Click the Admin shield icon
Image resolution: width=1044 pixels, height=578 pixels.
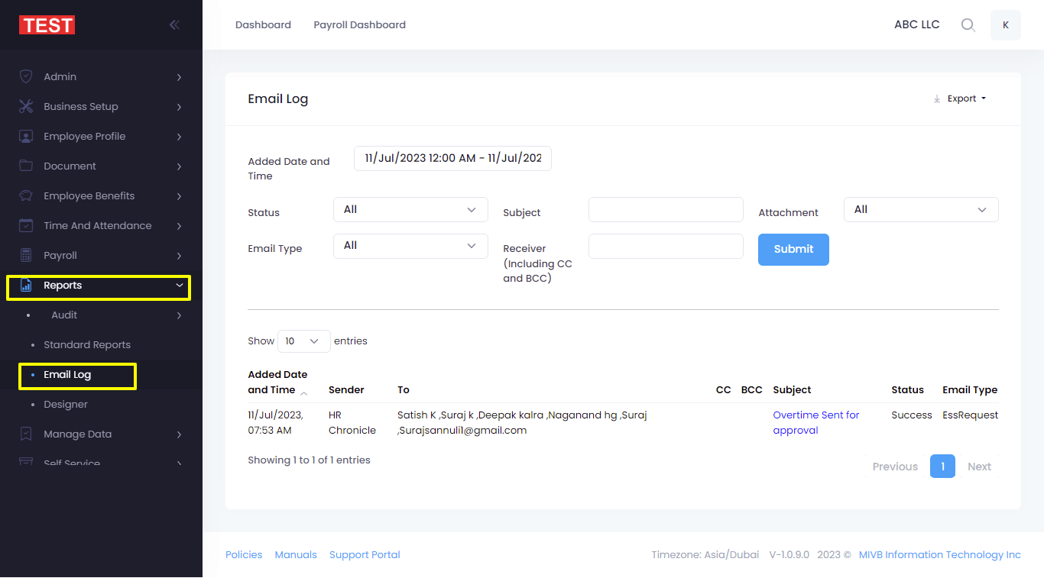(x=26, y=76)
